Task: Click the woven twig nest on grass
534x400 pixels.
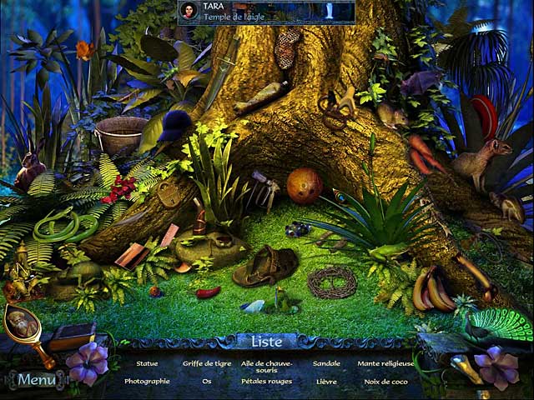Action: point(331,282)
